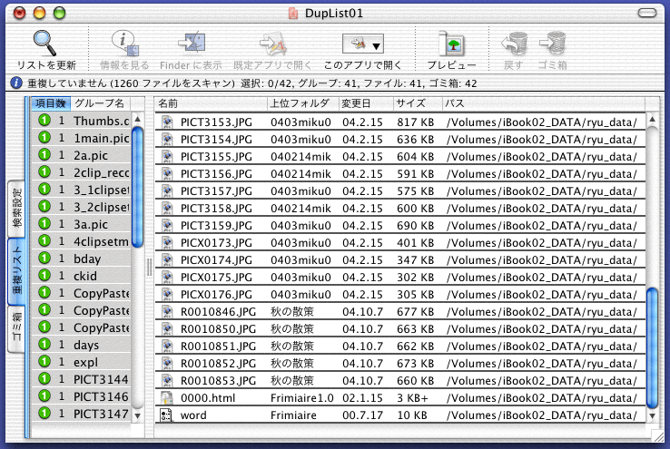670x449 pixels.
Task: Switch to the 検索設定 side tab
Action: (x=16, y=209)
